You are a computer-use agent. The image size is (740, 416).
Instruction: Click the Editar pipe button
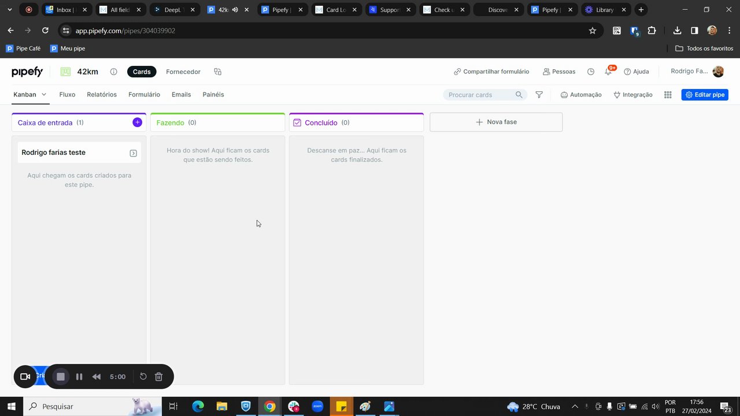coord(705,95)
